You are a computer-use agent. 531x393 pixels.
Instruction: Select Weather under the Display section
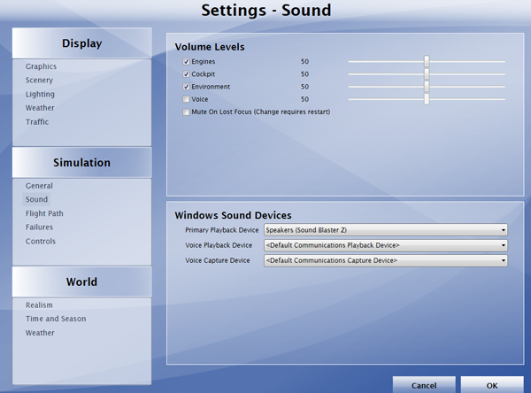40,108
